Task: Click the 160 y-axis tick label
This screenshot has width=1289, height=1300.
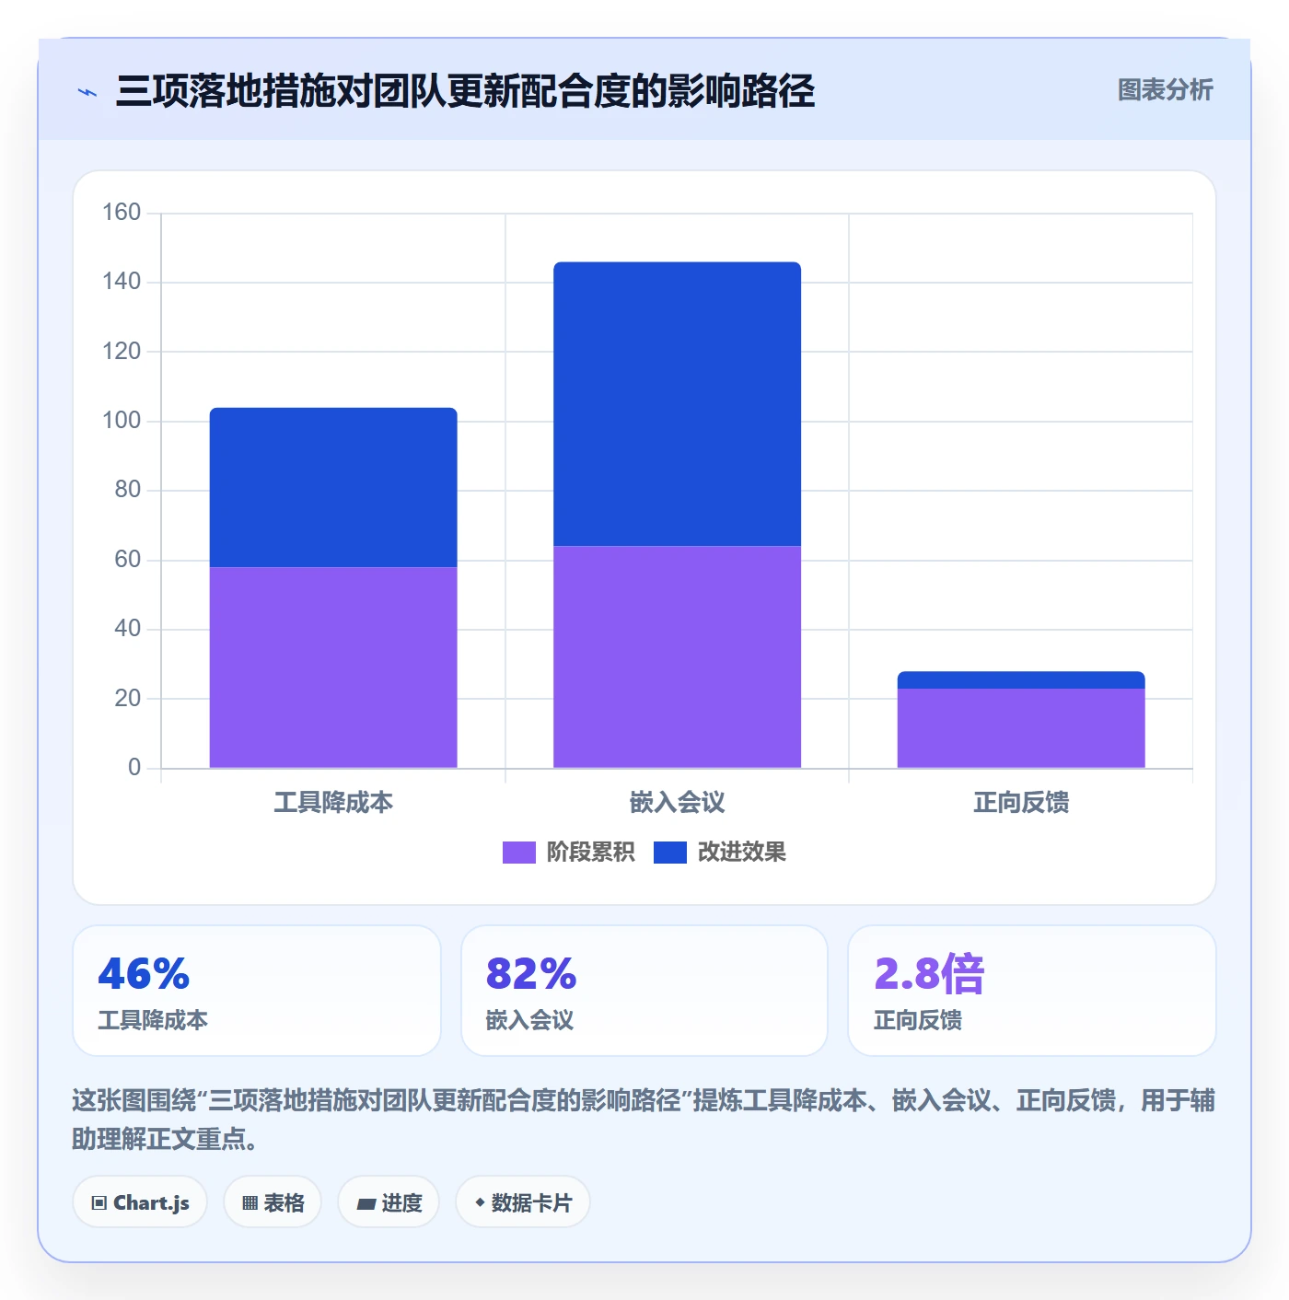Action: (x=122, y=213)
